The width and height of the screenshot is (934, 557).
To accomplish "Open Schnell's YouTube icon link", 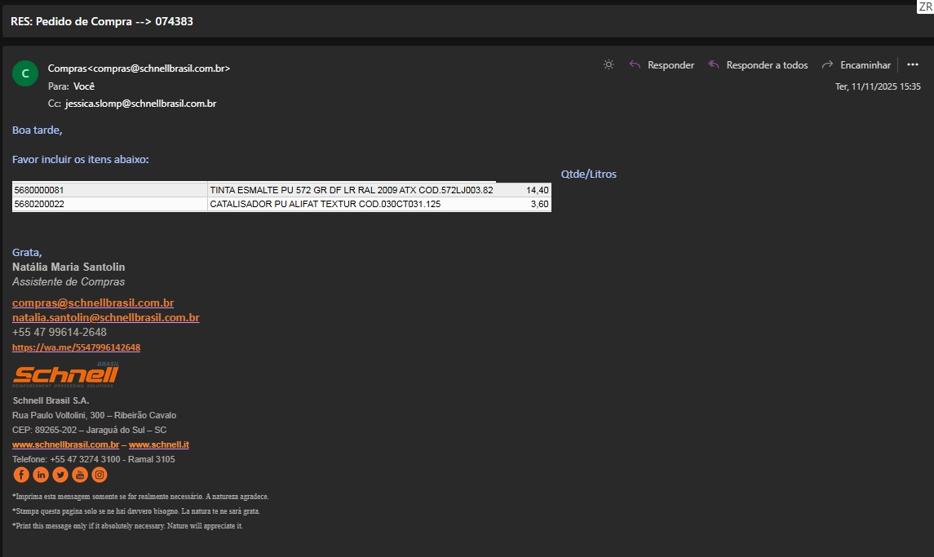I will click(80, 475).
